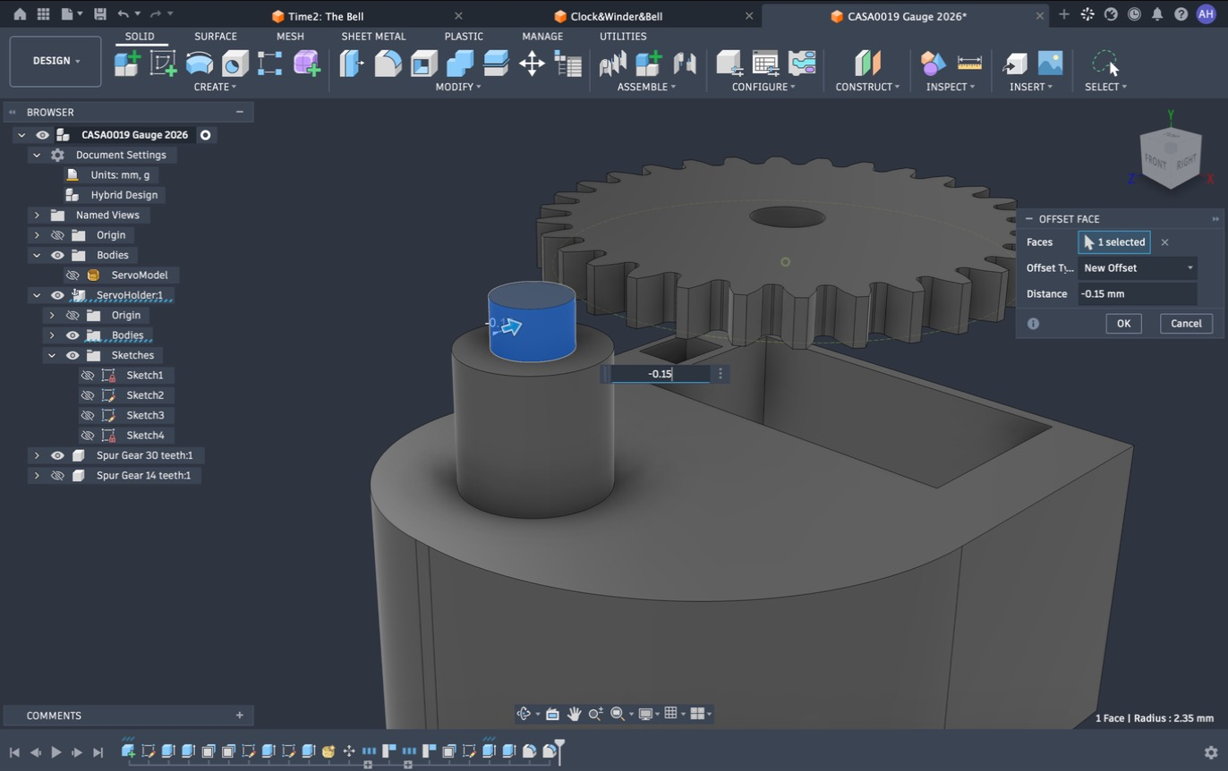
Task: Show Spur Gear 14 teeth:1 component
Action: (x=57, y=476)
